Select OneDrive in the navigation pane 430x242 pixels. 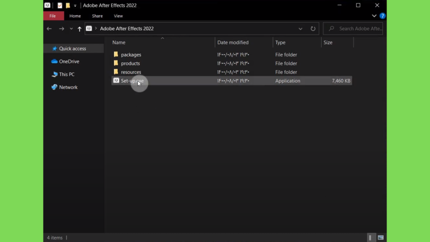(69, 61)
